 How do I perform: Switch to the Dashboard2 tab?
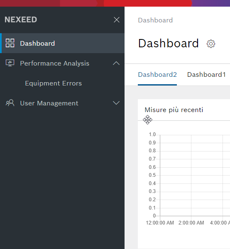pyautogui.click(x=157, y=75)
